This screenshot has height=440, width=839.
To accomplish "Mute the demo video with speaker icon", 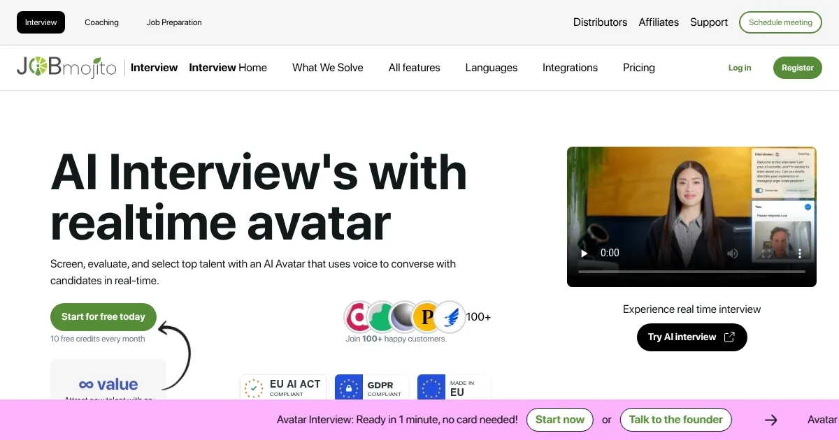I will [x=732, y=253].
